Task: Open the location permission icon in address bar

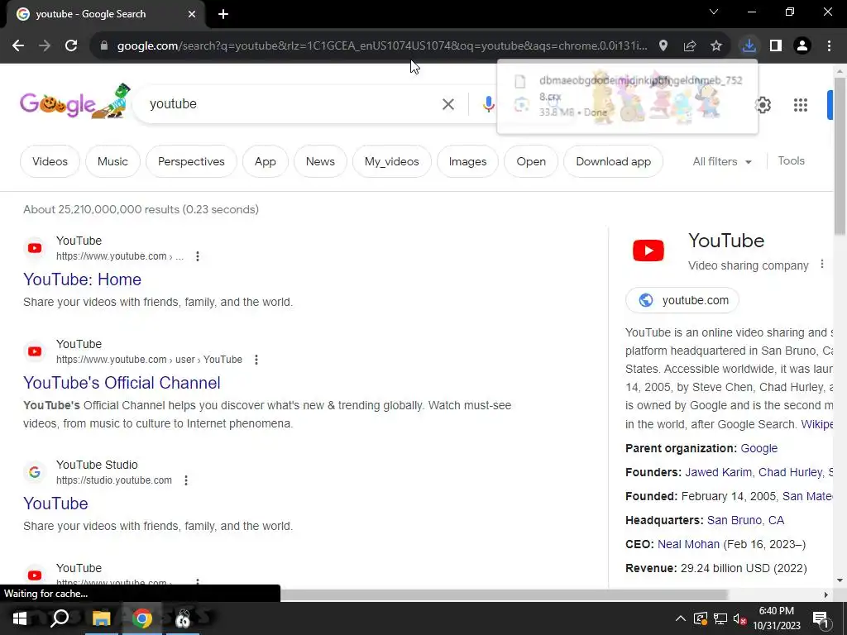Action: 663,46
